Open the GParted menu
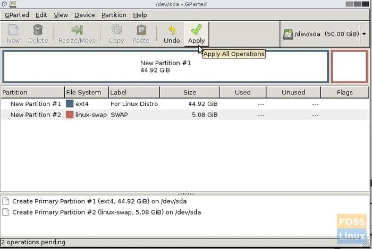Image resolution: width=372 pixels, height=249 pixels. click(17, 15)
